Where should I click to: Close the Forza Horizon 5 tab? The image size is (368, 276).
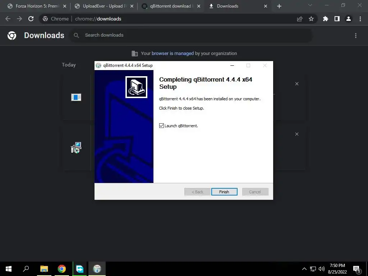click(65, 6)
